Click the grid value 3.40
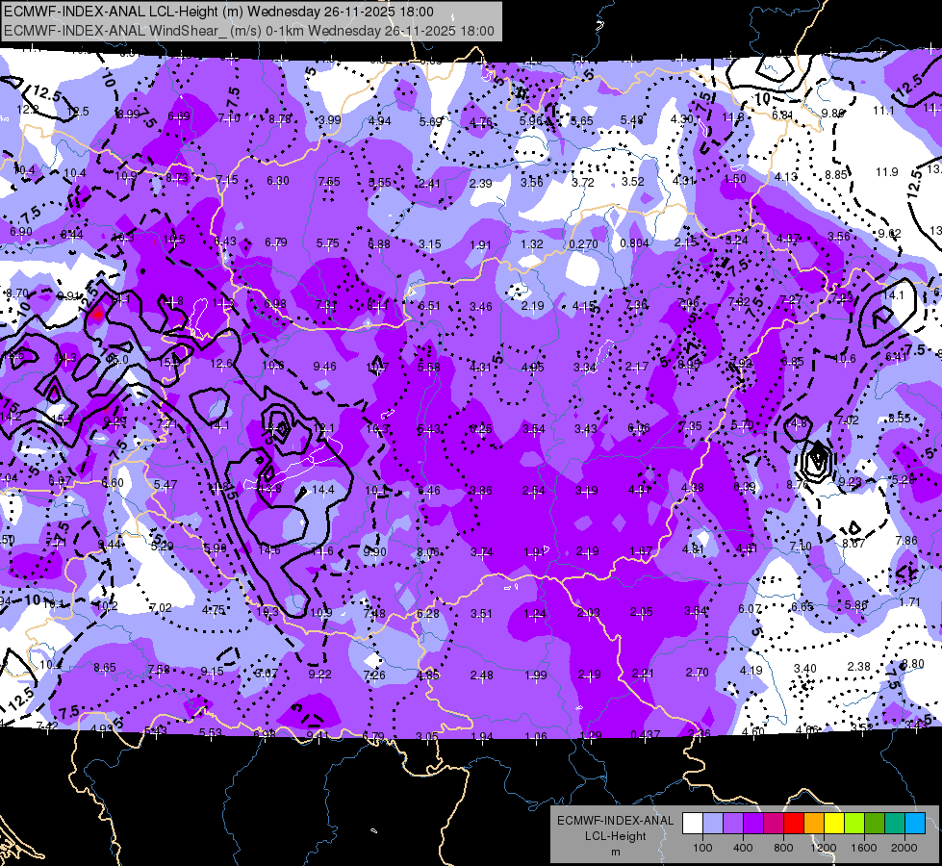 tap(805, 669)
